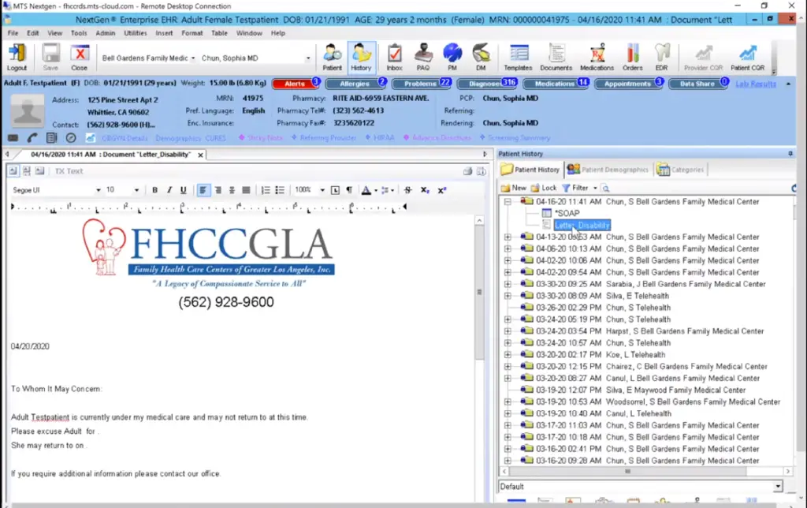This screenshot has width=807, height=508.
Task: Switch to Categories tab
Action: pos(680,170)
